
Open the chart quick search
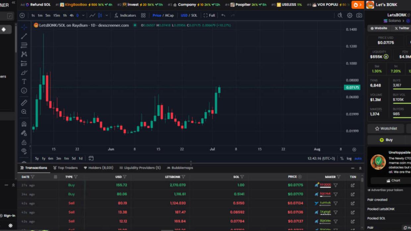pyautogui.click(x=340, y=16)
